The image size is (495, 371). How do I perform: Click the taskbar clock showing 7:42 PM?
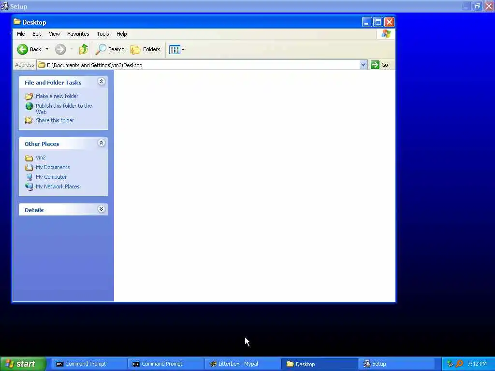coord(477,364)
